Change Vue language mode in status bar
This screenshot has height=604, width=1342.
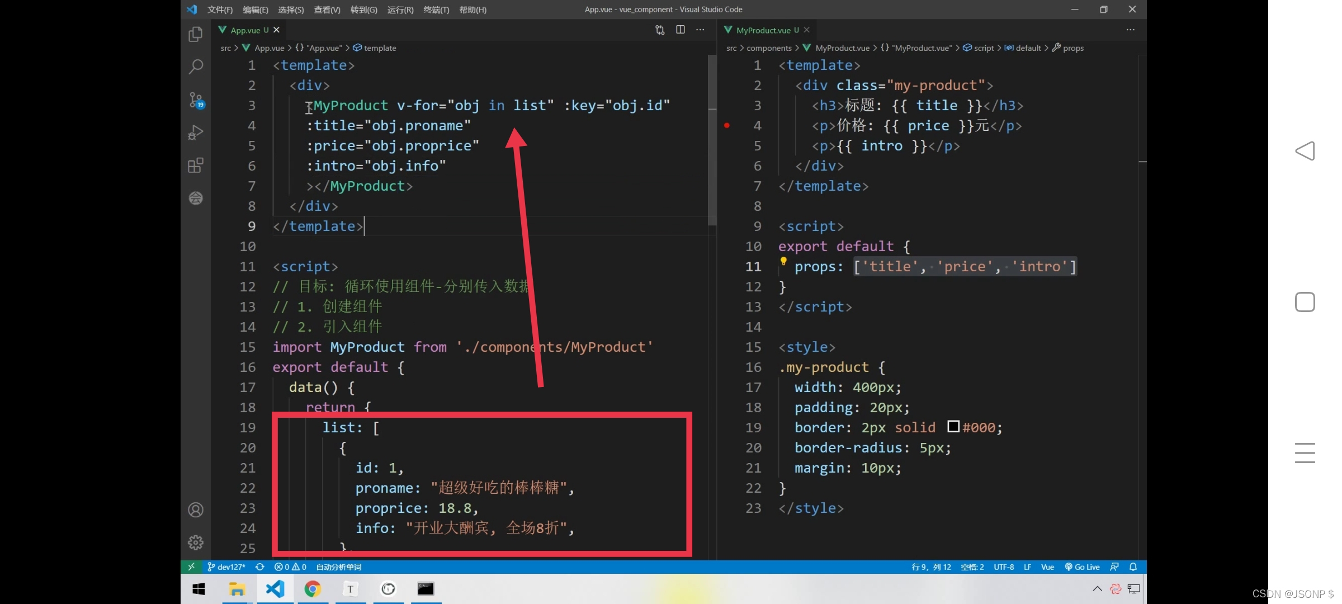1047,567
